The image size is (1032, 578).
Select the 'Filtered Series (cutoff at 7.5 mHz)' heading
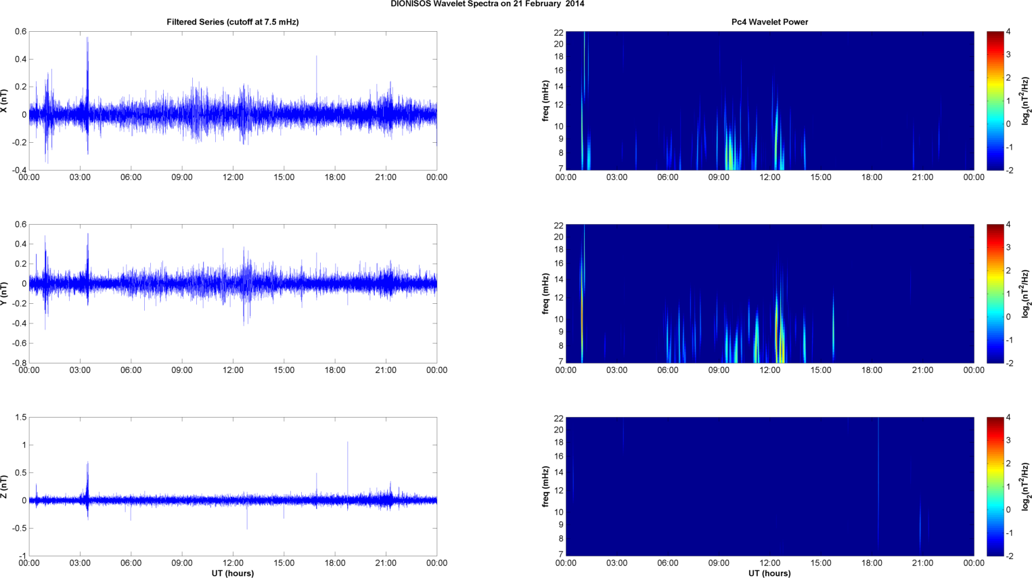[x=233, y=22]
